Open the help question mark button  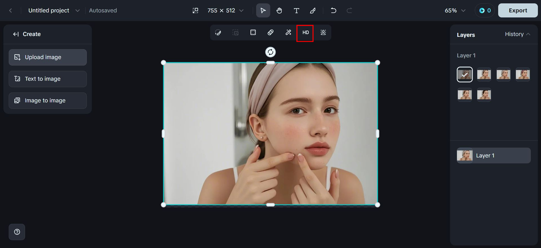pyautogui.click(x=17, y=232)
